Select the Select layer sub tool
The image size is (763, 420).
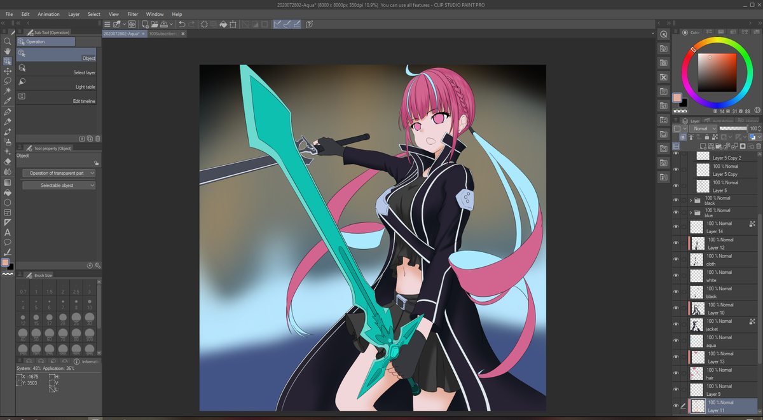coord(56,69)
